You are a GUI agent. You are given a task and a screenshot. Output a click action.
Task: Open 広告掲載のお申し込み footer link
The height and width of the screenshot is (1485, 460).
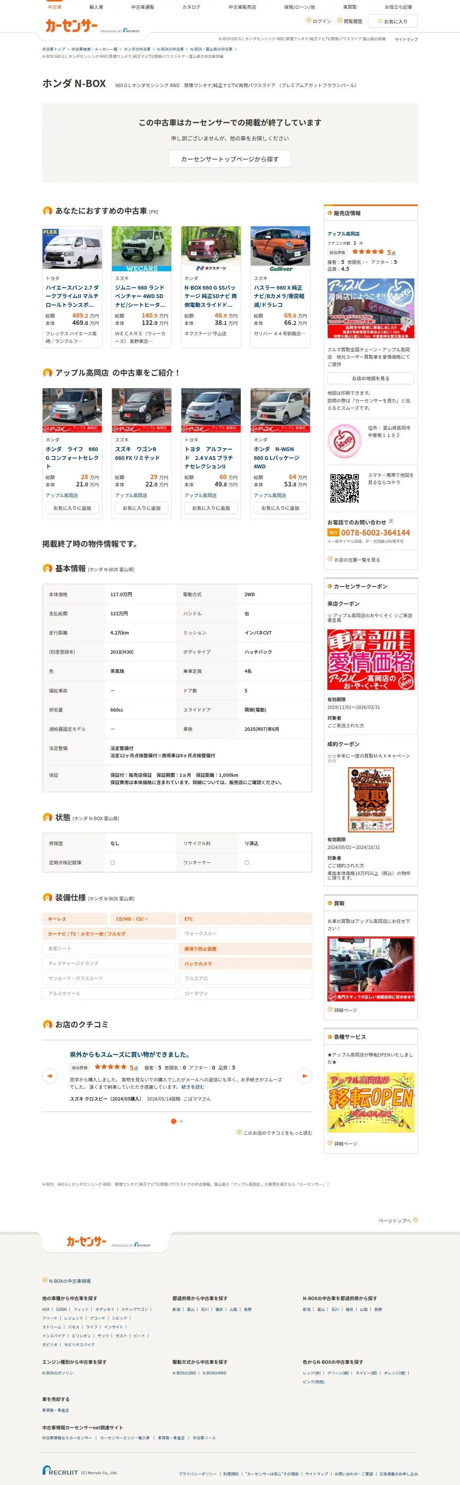[x=398, y=1473]
